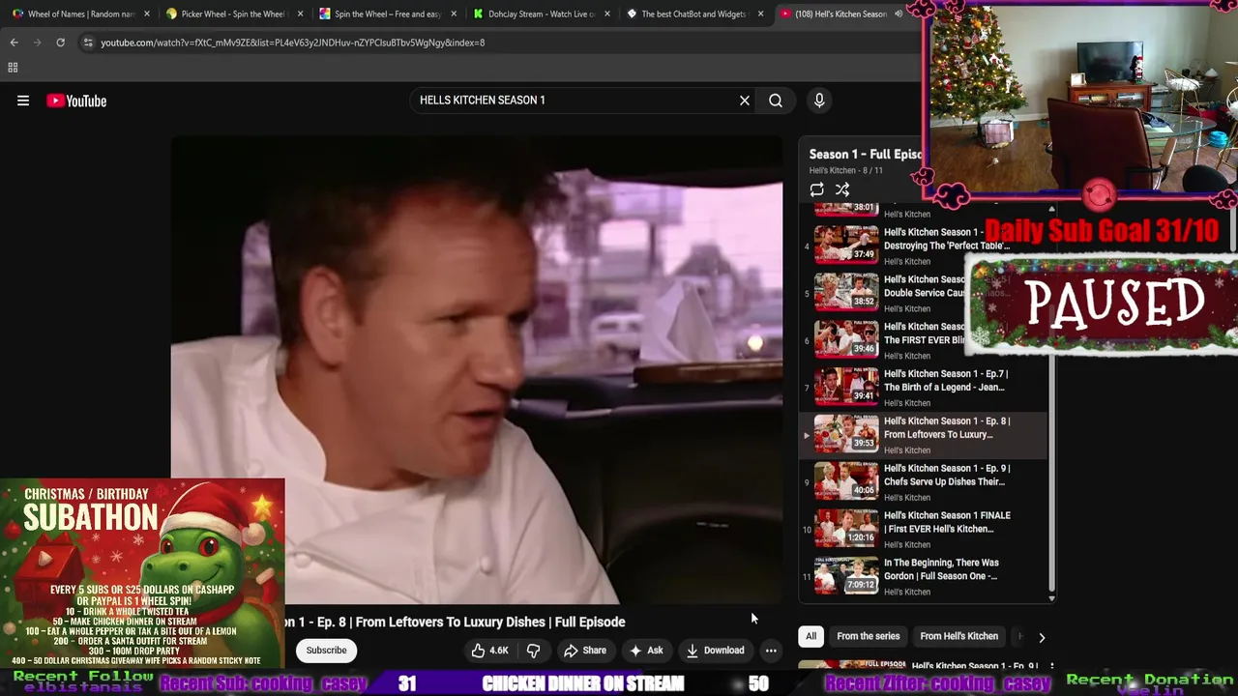Toggle shuffle playlist

(x=842, y=190)
